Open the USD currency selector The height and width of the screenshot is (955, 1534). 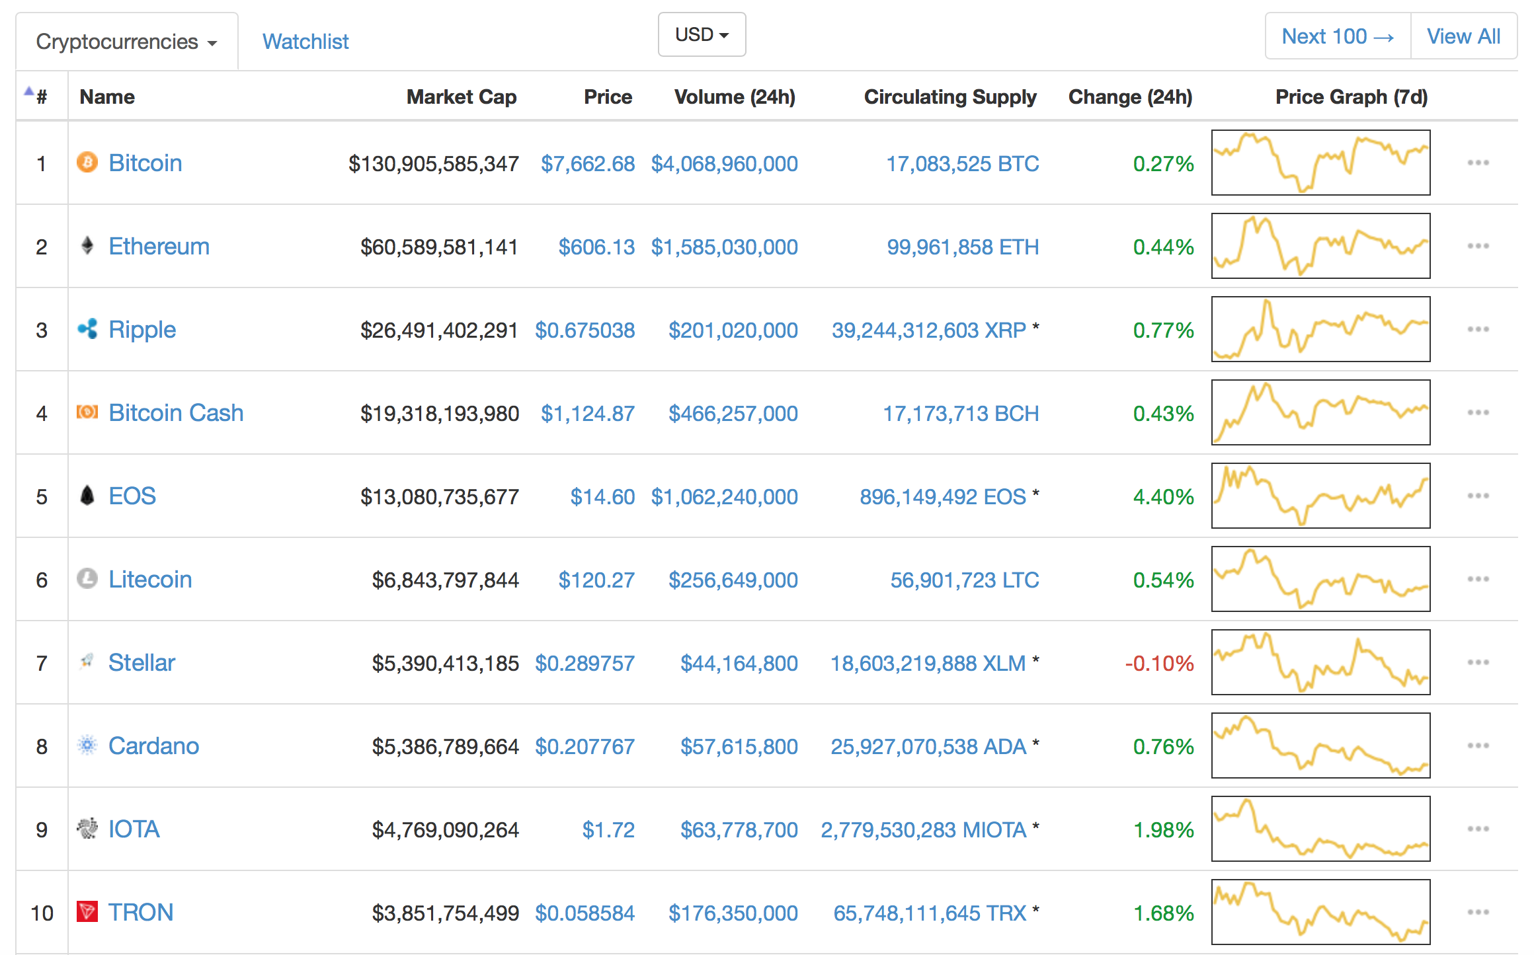[x=701, y=34]
